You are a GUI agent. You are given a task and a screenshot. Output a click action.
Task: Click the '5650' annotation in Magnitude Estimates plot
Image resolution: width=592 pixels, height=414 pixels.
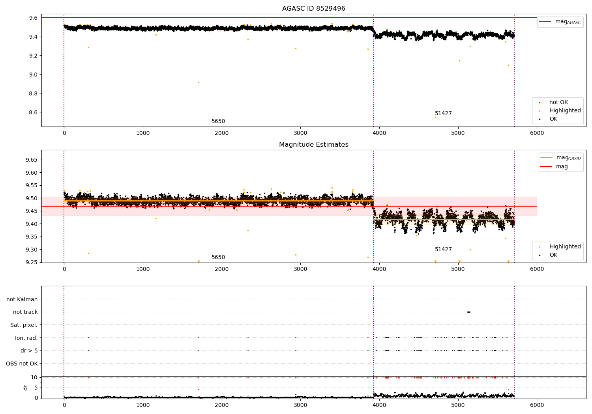218,257
